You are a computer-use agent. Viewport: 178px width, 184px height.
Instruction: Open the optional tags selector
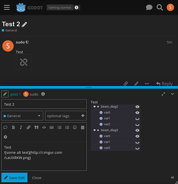point(66,116)
